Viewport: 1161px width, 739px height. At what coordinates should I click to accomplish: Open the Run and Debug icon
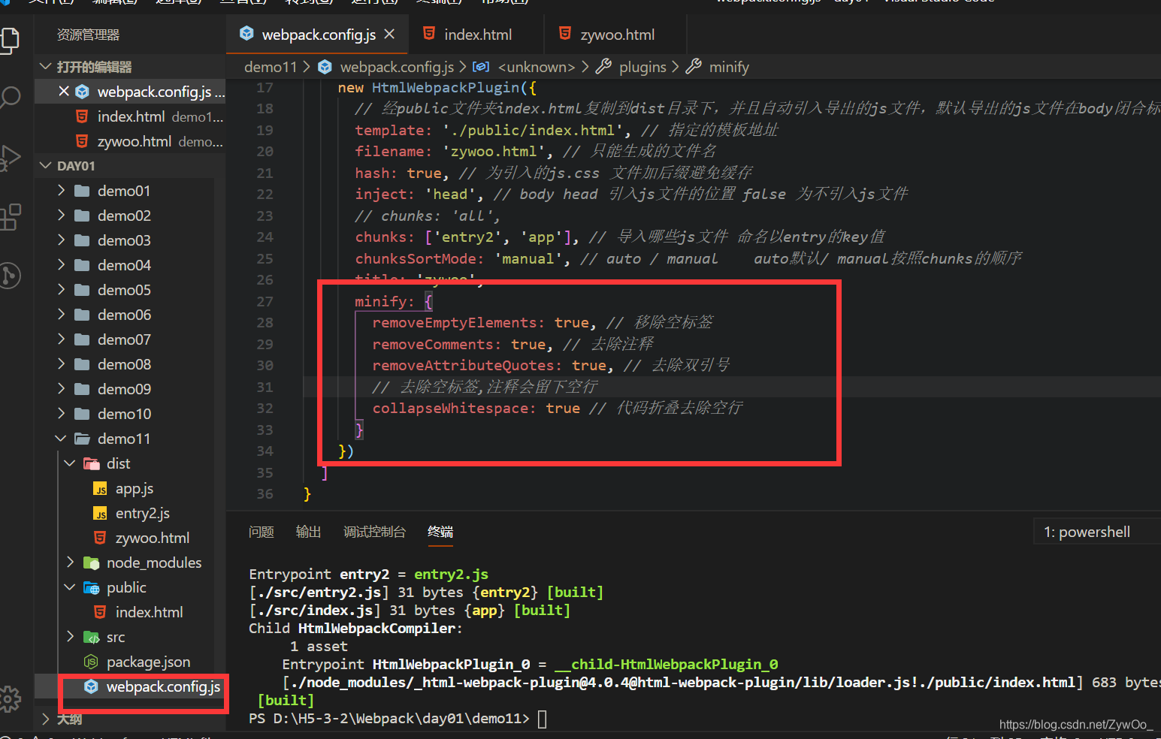9,158
